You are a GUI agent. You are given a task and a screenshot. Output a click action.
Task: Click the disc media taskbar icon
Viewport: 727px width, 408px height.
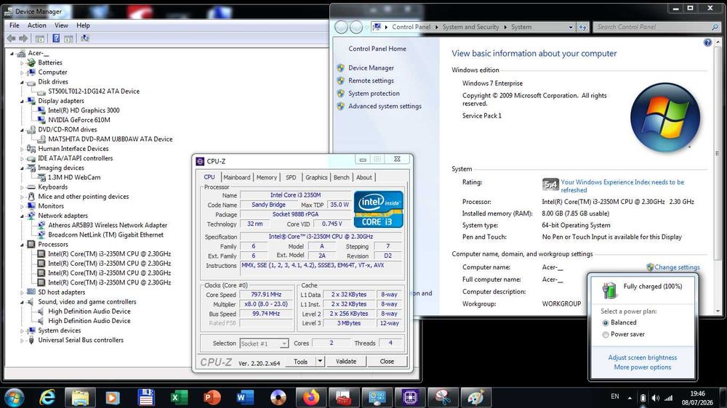pos(278,397)
